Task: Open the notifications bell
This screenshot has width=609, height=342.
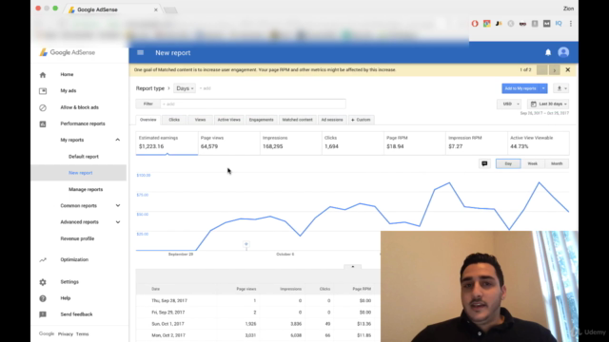Action: 548,52
